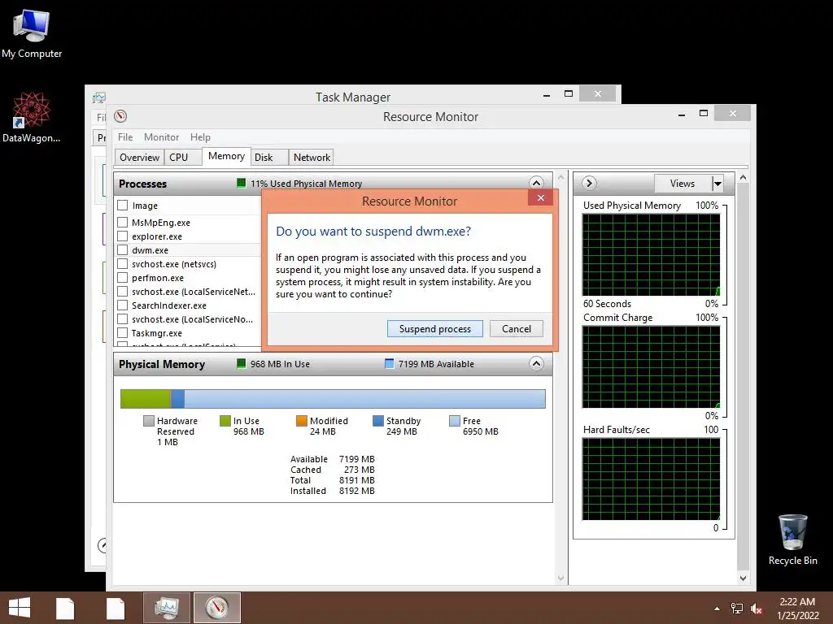Click the Used Physical Memory graph
Screen dimensions: 833x624
pyautogui.click(x=652, y=254)
